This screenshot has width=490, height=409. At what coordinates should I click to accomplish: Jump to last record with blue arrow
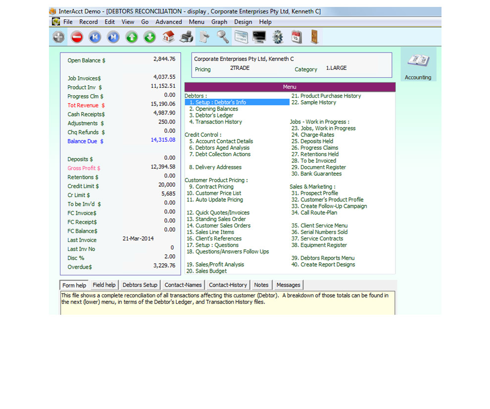pos(113,37)
